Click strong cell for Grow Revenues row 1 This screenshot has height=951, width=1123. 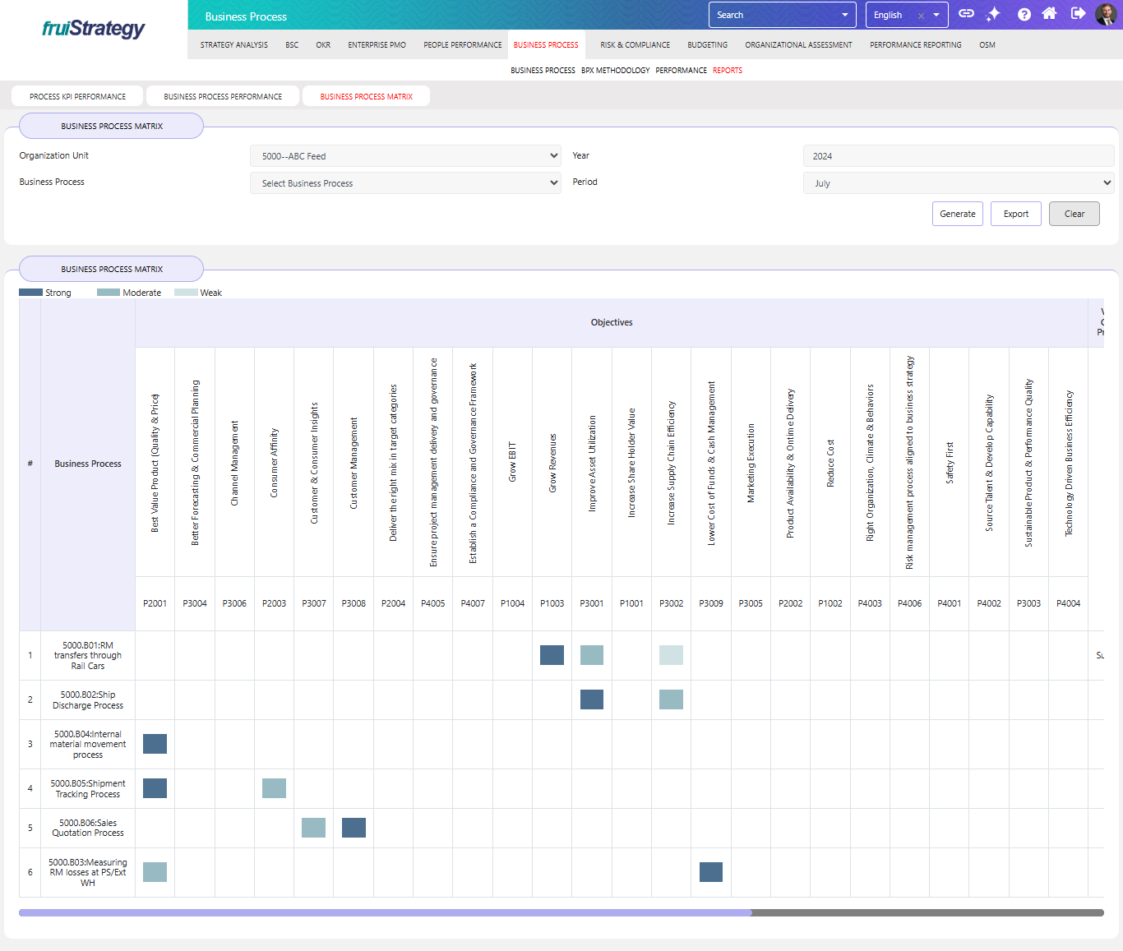pos(552,655)
